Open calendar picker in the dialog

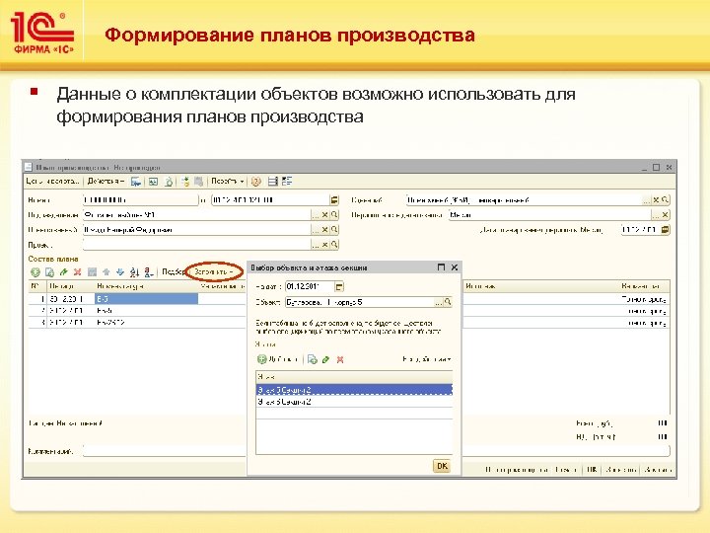[x=339, y=287]
